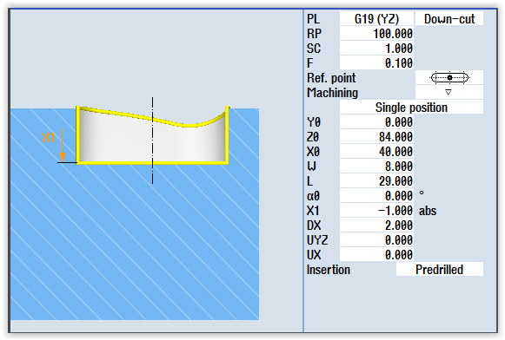
Task: Select the RP retraction plane field
Action: point(376,34)
